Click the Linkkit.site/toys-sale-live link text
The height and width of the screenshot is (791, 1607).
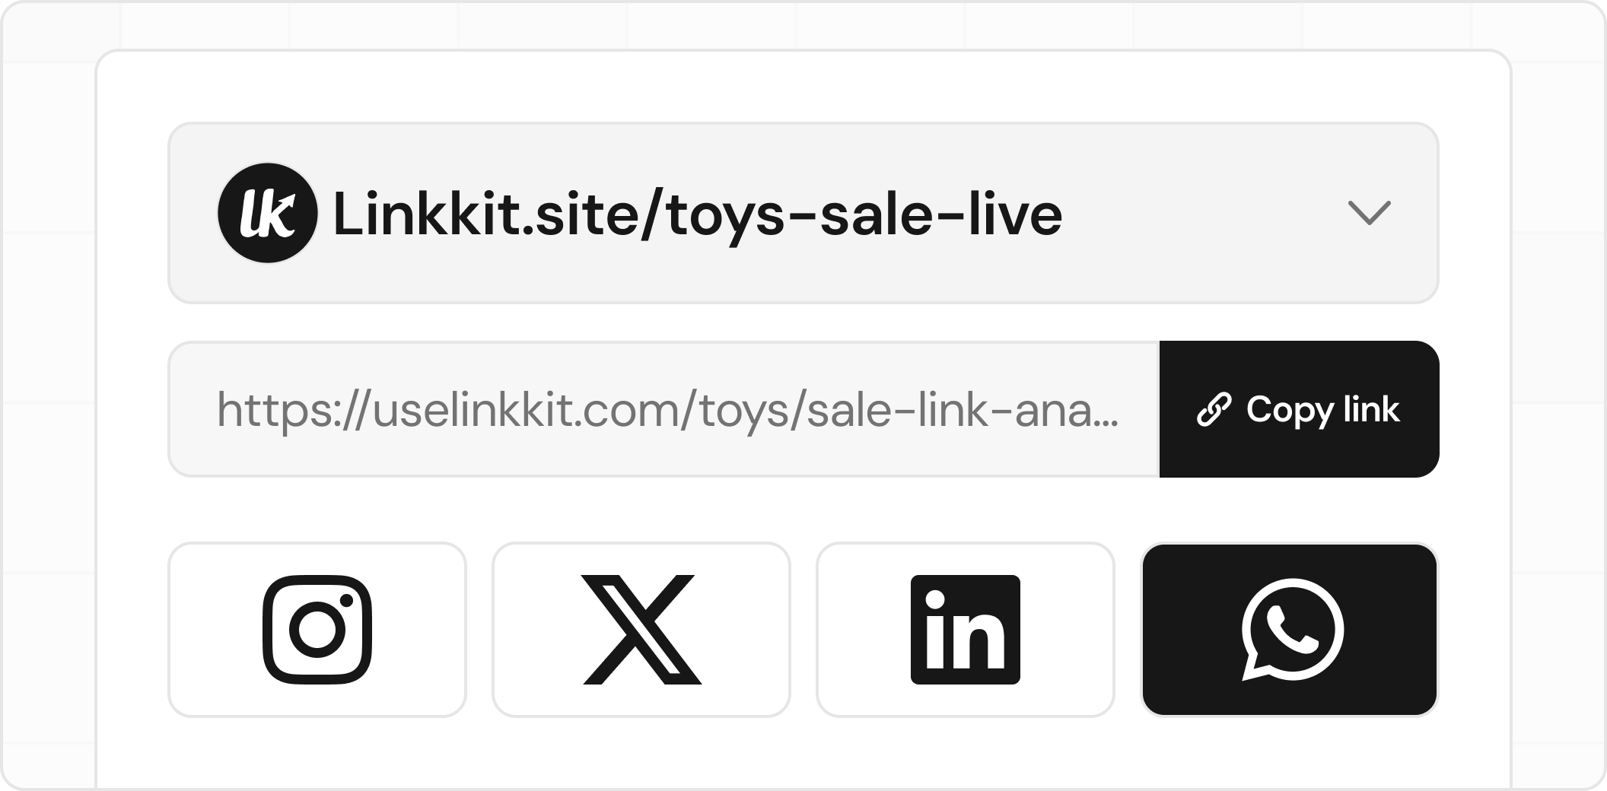[697, 214]
